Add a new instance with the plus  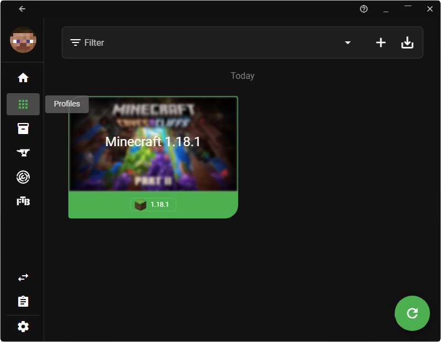380,42
